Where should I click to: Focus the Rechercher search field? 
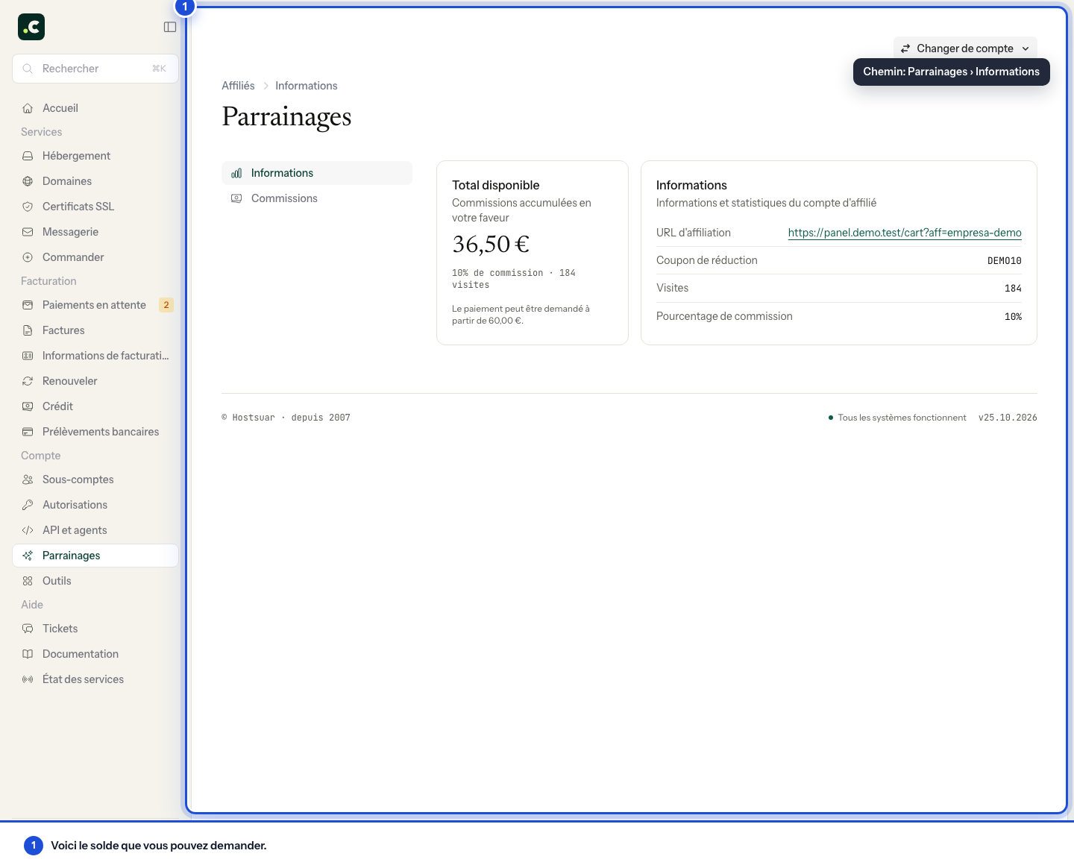click(95, 69)
